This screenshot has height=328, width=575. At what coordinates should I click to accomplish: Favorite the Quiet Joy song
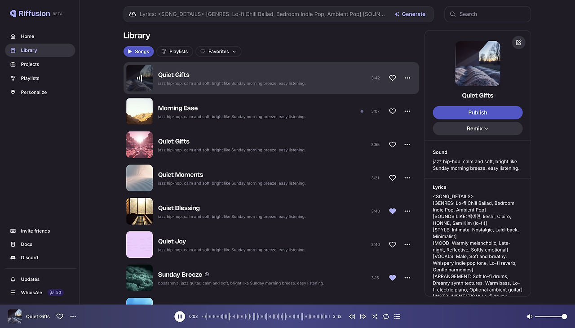click(x=393, y=244)
